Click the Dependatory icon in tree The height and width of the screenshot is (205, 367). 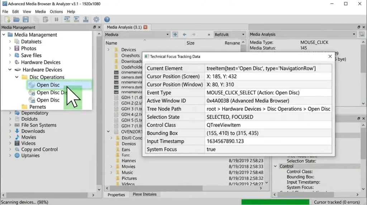click(x=17, y=113)
